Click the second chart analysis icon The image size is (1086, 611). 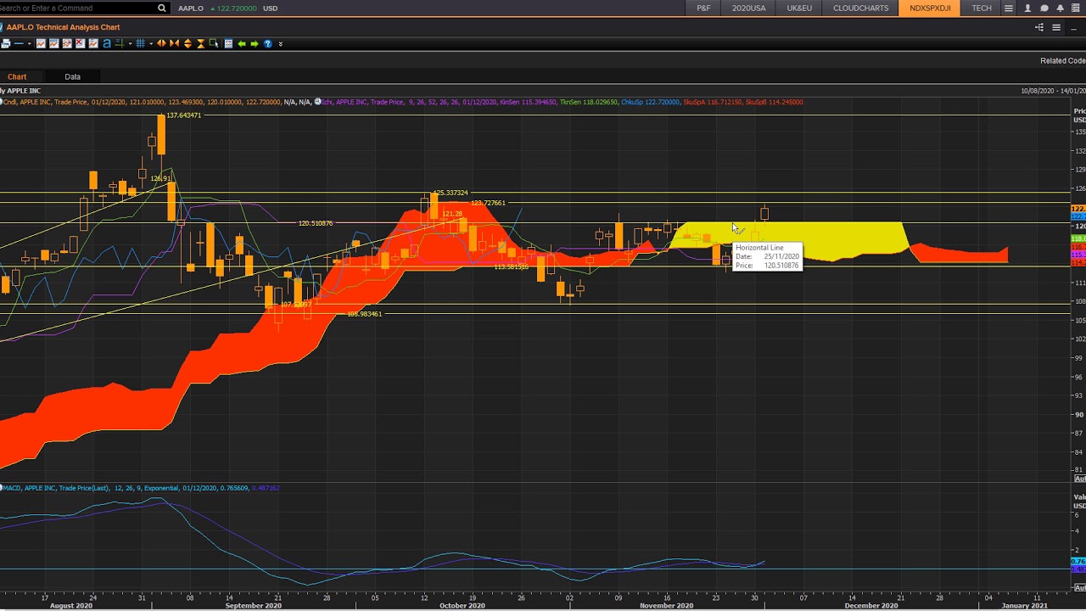(53, 43)
